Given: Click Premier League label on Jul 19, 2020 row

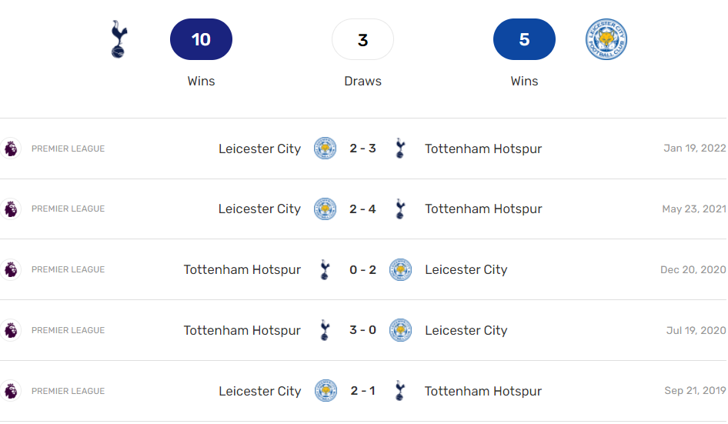Looking at the screenshot, I should click(68, 330).
